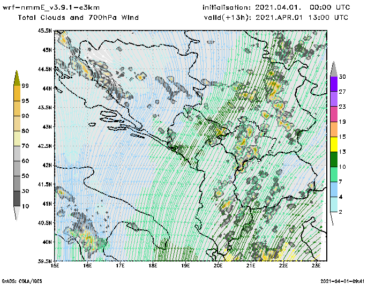Click the yellow 13-15 wind speed swatch

tap(334, 144)
